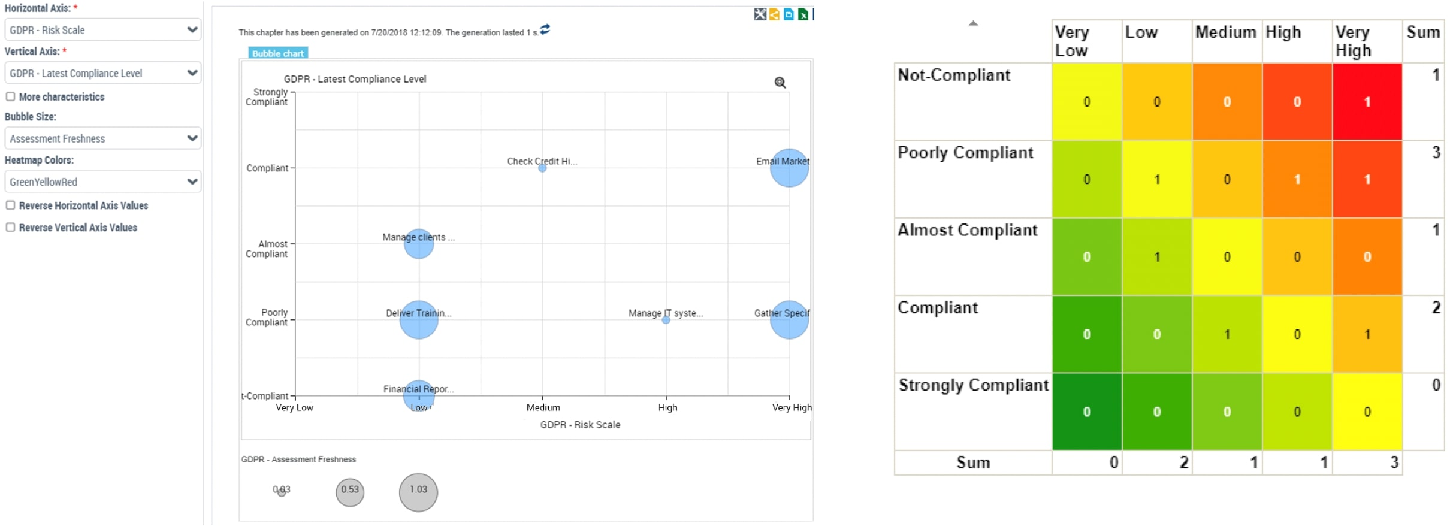
Task: Click the magnifier zoom icon on chart
Action: pyautogui.click(x=780, y=83)
